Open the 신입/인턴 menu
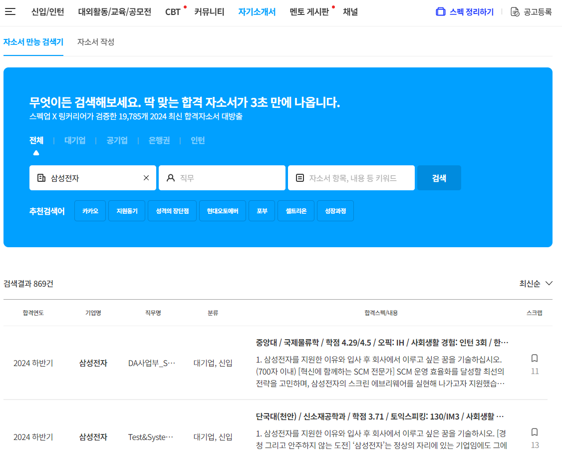This screenshot has height=451, width=562. pos(48,12)
